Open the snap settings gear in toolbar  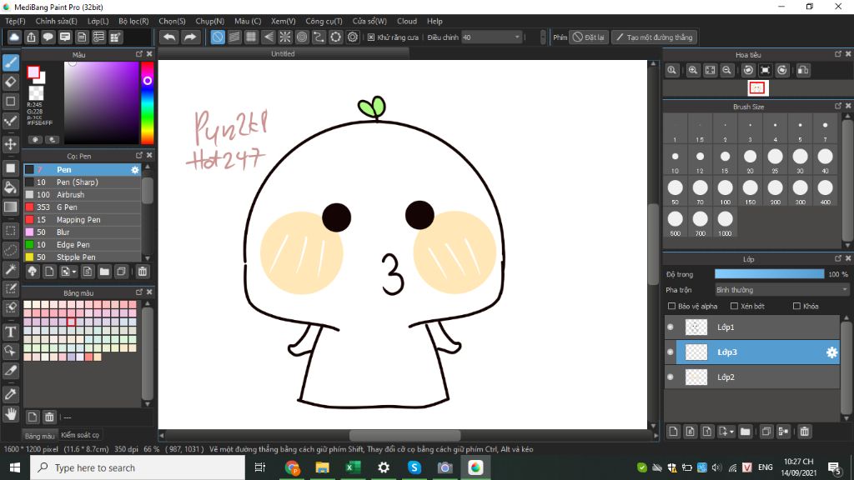(353, 37)
